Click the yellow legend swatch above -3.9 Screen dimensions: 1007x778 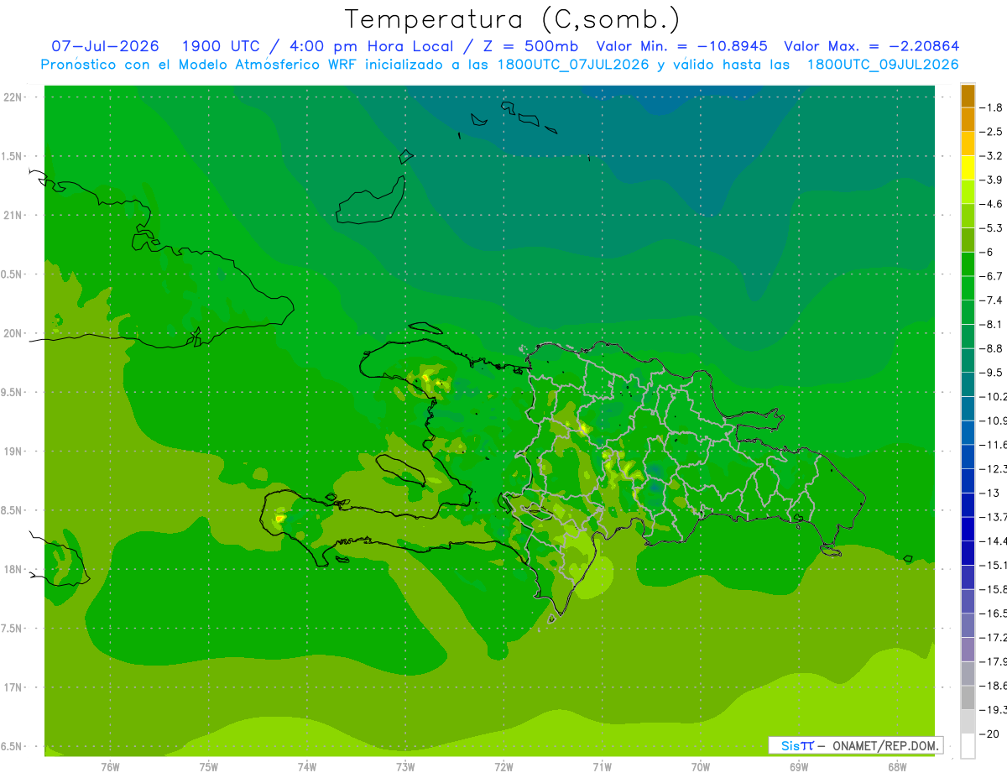pos(968,168)
